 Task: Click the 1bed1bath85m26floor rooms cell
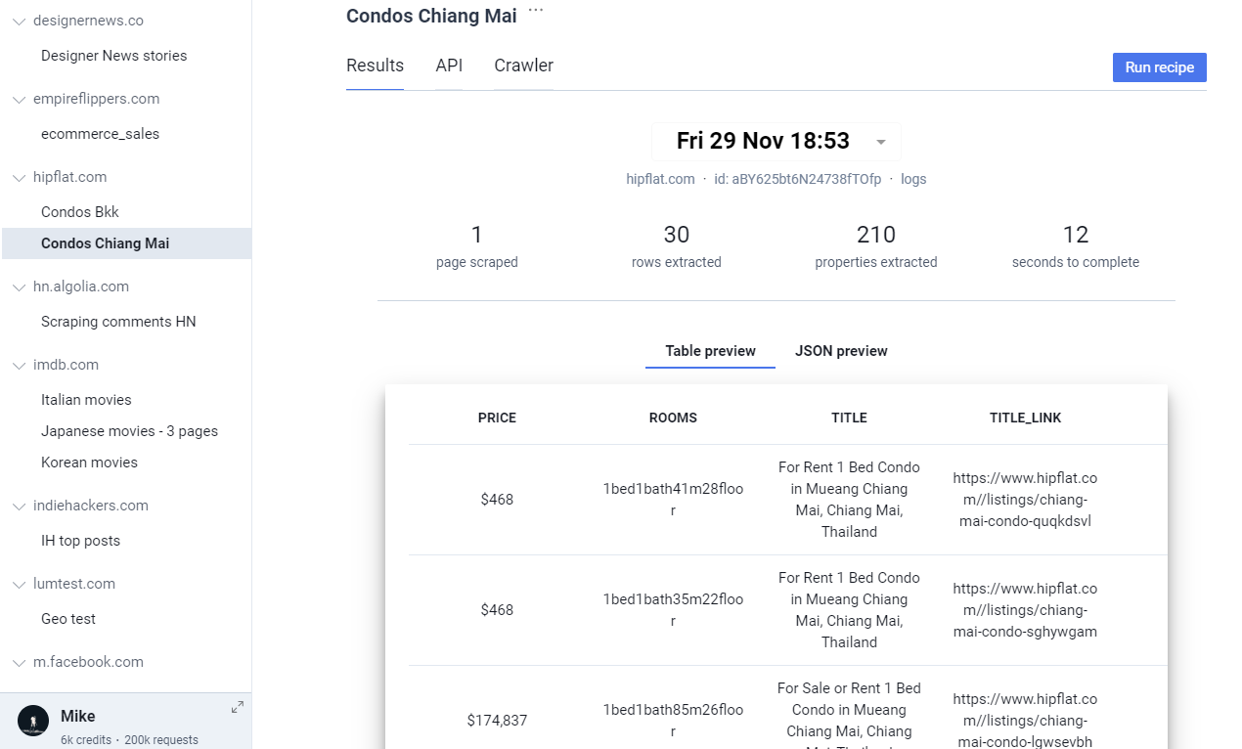pos(673,721)
